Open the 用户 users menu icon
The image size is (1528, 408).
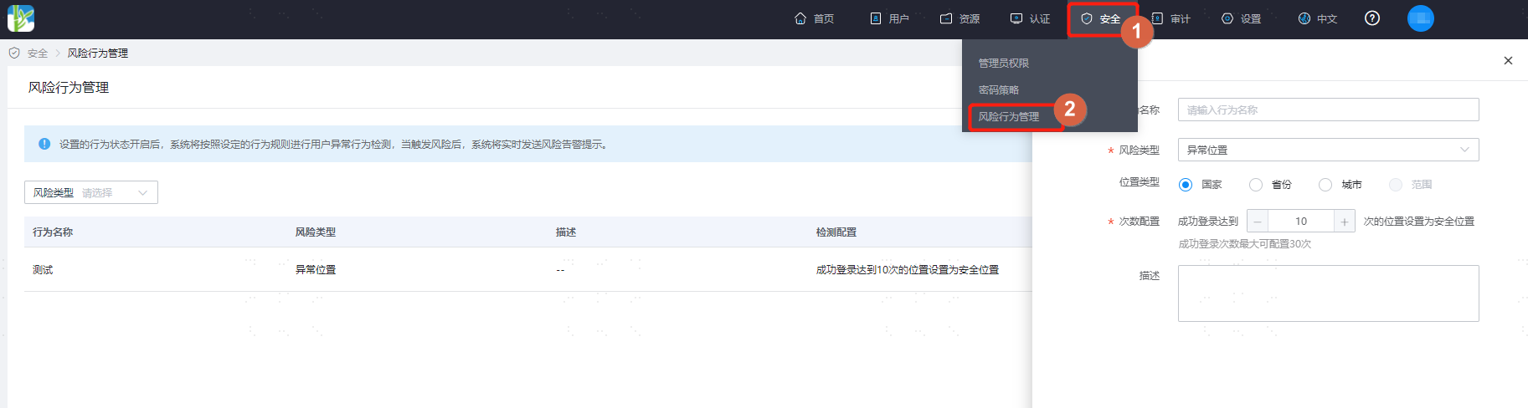coord(876,18)
